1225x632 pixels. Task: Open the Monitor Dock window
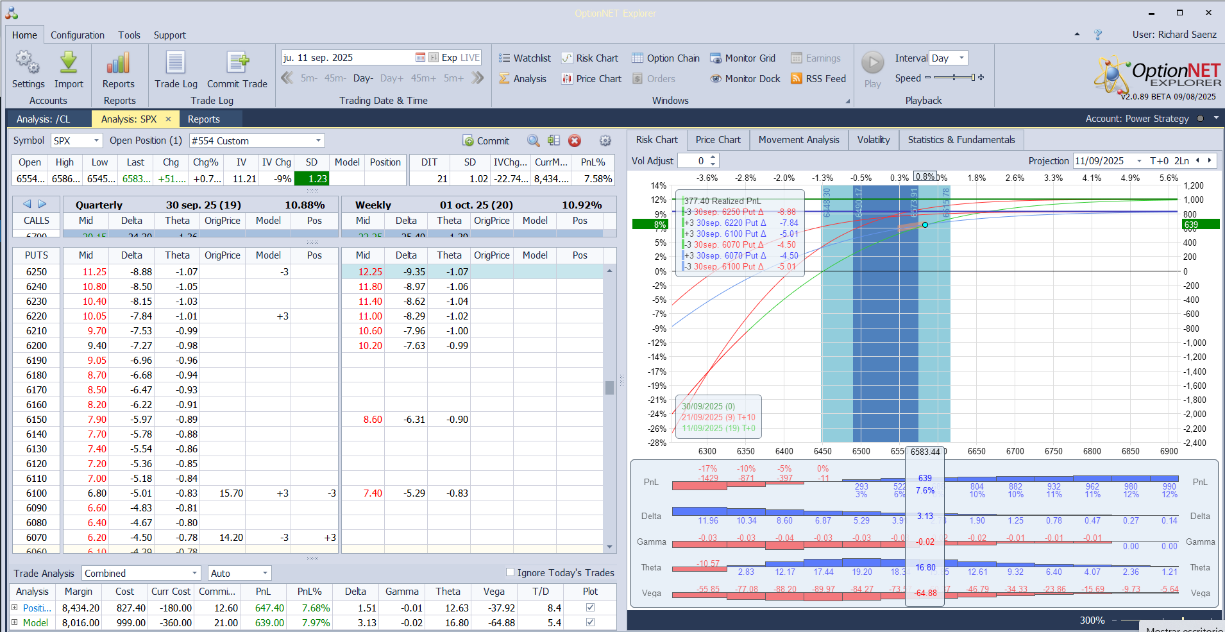tap(745, 79)
